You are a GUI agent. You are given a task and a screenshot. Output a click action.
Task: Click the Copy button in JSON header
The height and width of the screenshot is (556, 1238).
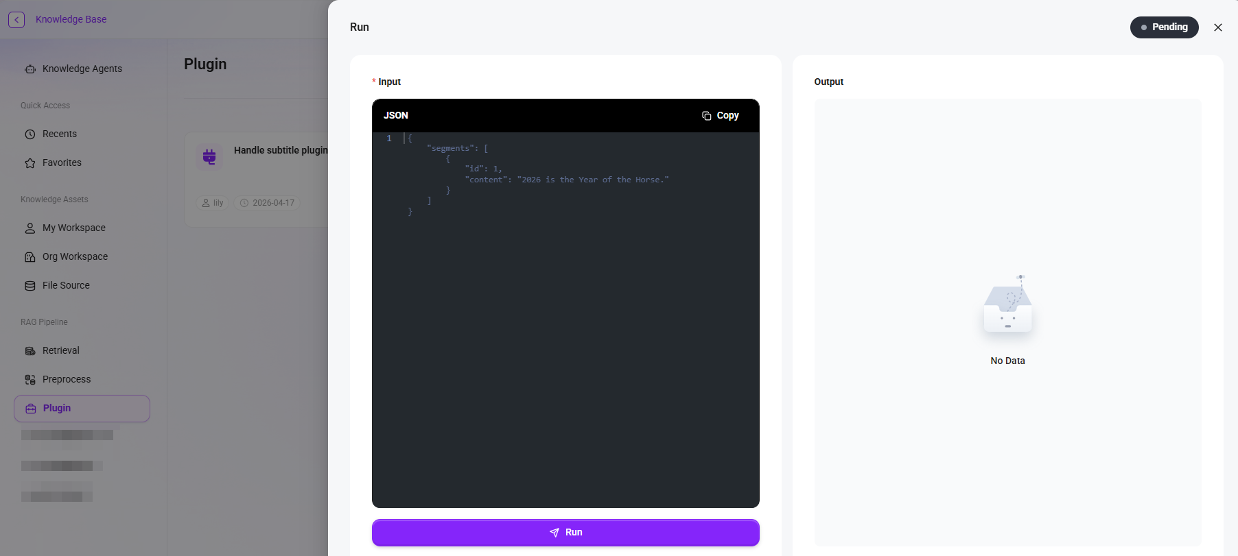point(720,116)
